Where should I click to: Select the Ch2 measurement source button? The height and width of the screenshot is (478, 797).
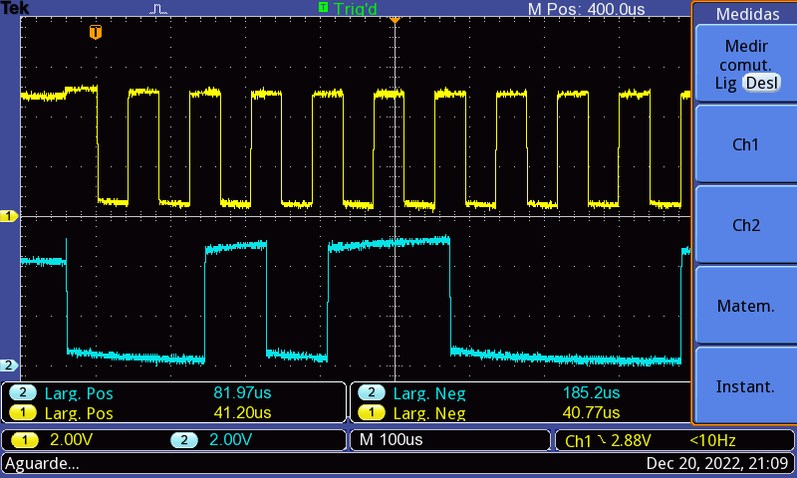745,225
